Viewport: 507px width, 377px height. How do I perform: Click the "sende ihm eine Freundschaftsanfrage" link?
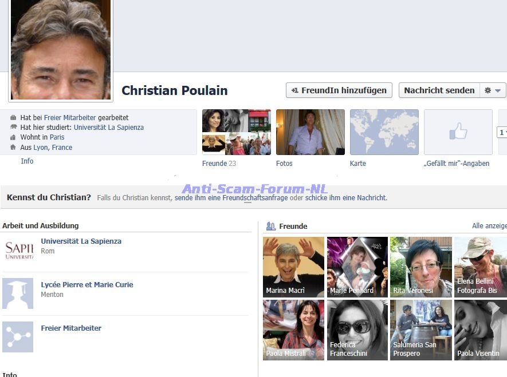[231, 198]
